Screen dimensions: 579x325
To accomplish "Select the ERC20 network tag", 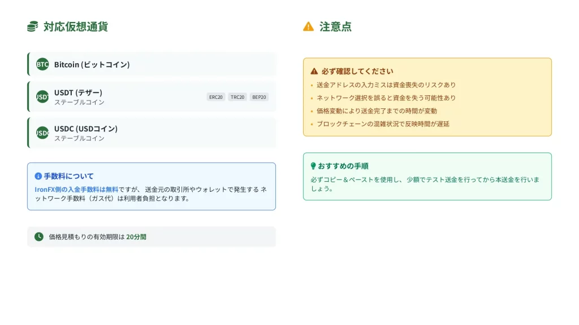I will point(215,97).
